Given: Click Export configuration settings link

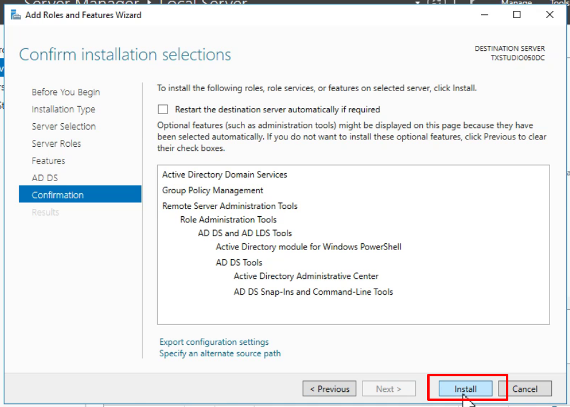Looking at the screenshot, I should (214, 342).
